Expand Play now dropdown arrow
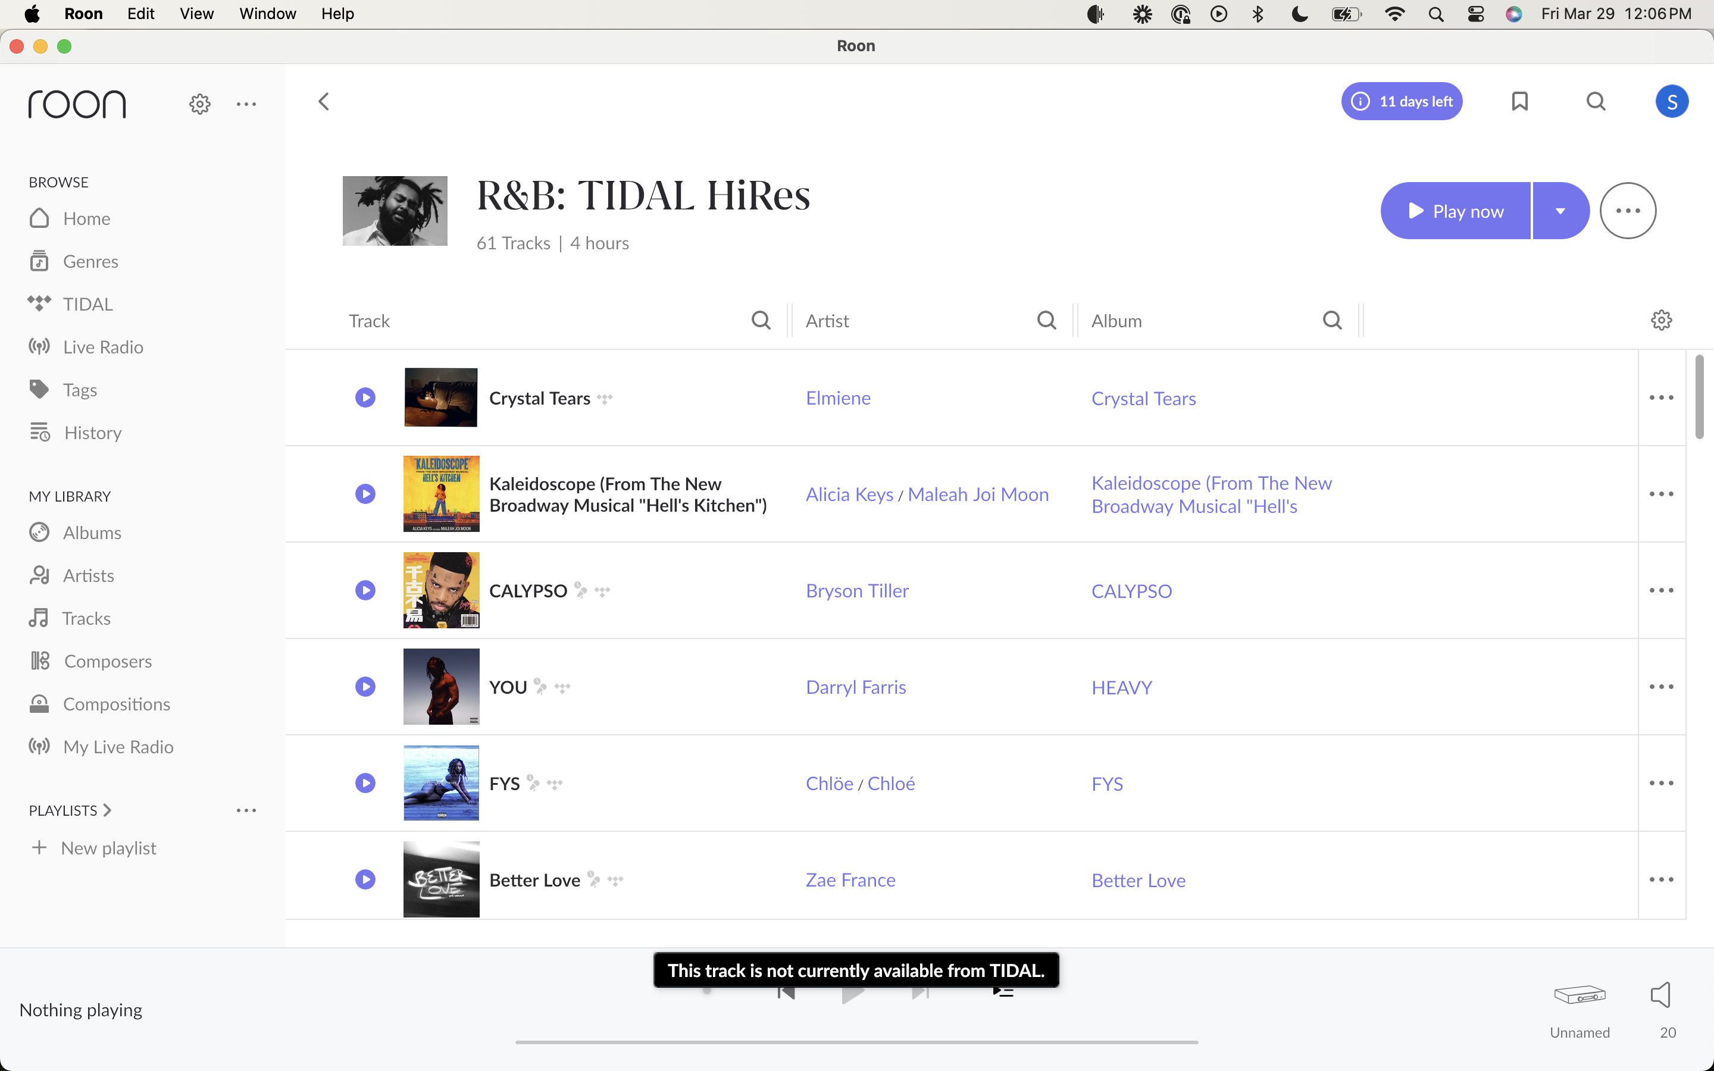This screenshot has width=1714, height=1071. [x=1560, y=211]
